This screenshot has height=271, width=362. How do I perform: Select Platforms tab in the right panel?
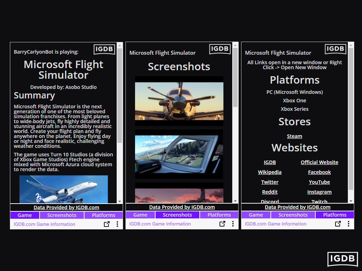(335, 215)
